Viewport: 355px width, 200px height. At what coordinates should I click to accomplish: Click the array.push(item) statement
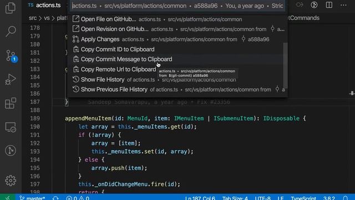119,168
